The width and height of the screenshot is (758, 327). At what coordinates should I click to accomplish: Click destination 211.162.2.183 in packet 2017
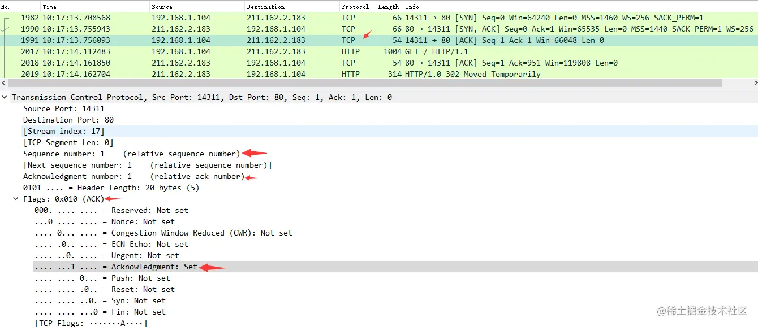(x=276, y=51)
